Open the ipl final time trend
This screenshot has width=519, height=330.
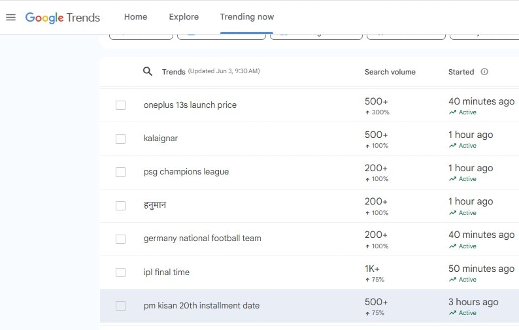tap(167, 272)
